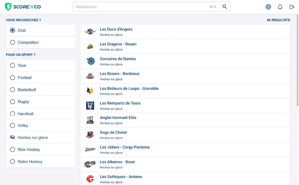Image resolution: width=299 pixels, height=185 pixels.
Task: Click the page vertical scrollbar
Action: coord(297,60)
